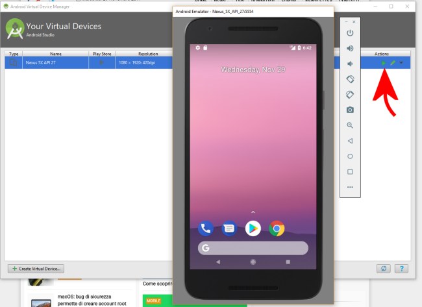Refresh the AVD list with the refresh button
The height and width of the screenshot is (307, 422).
click(x=384, y=269)
